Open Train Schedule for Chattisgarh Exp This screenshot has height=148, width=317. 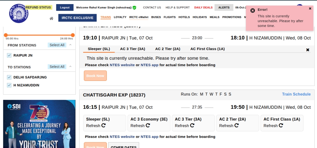point(296,94)
